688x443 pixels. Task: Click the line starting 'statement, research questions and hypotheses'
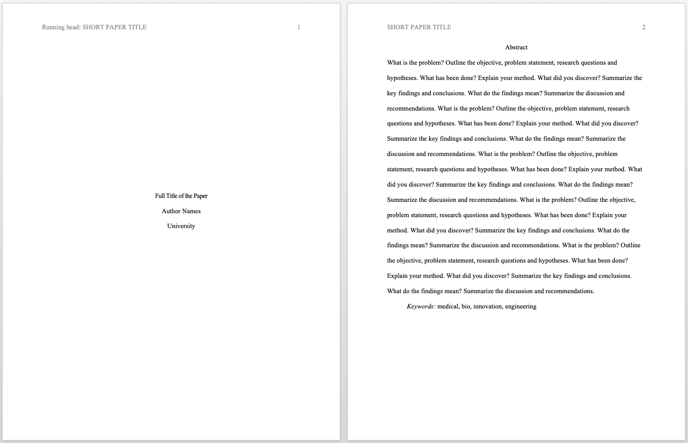tap(514, 169)
